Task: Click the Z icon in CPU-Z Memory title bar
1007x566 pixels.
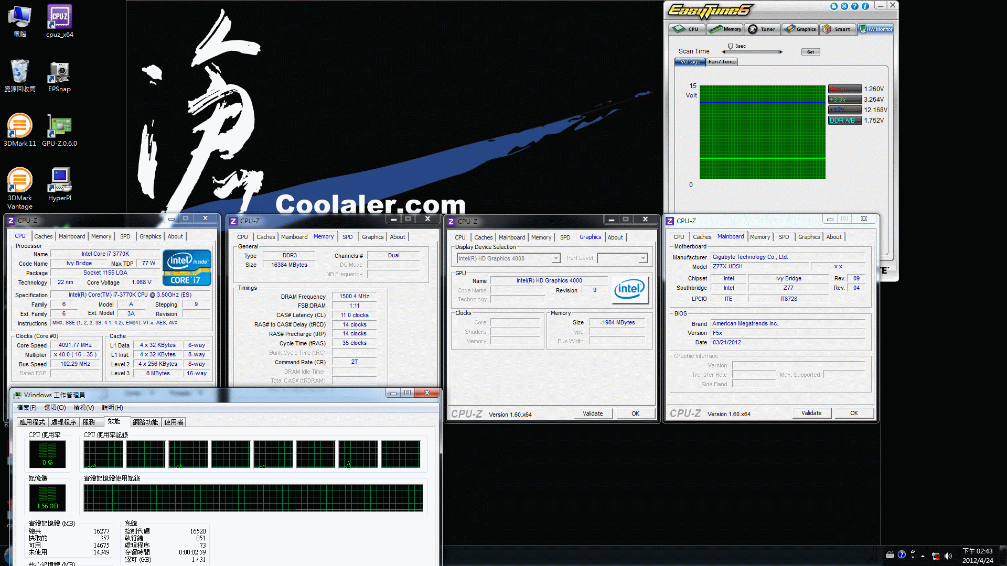Action: click(x=233, y=221)
